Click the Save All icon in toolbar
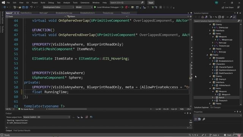Image resolution: width=243 pixels, height=137 pixels. (x=27, y=7)
